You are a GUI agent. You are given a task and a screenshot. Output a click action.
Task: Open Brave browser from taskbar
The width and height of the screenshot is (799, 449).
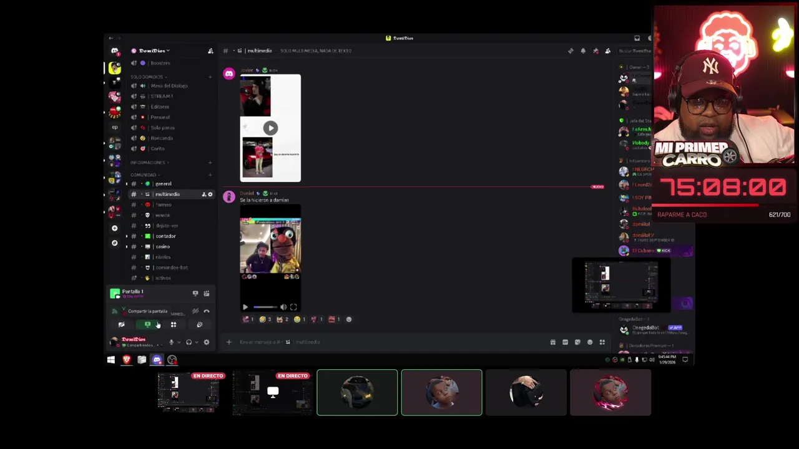point(127,360)
